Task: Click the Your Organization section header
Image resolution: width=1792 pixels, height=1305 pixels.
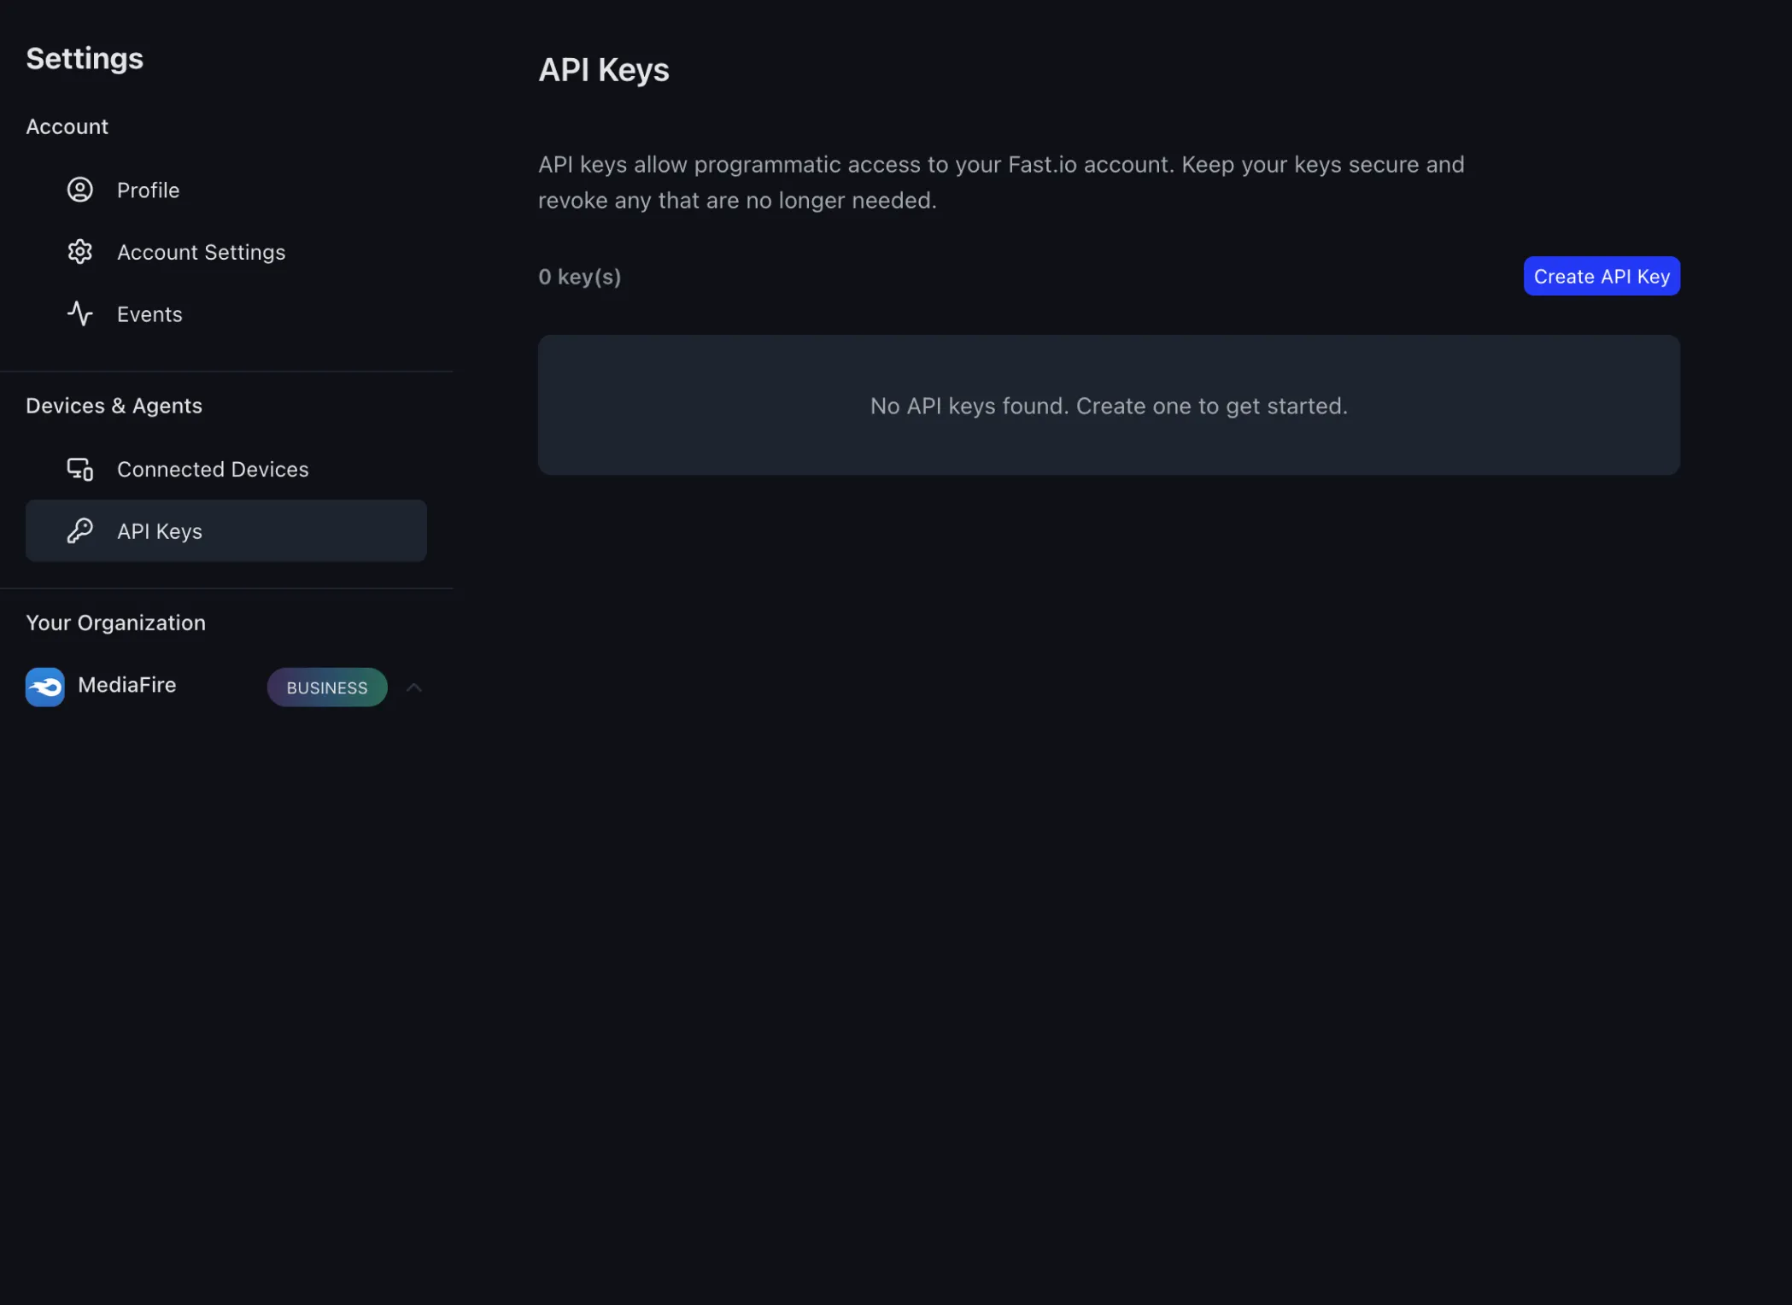Action: (115, 623)
